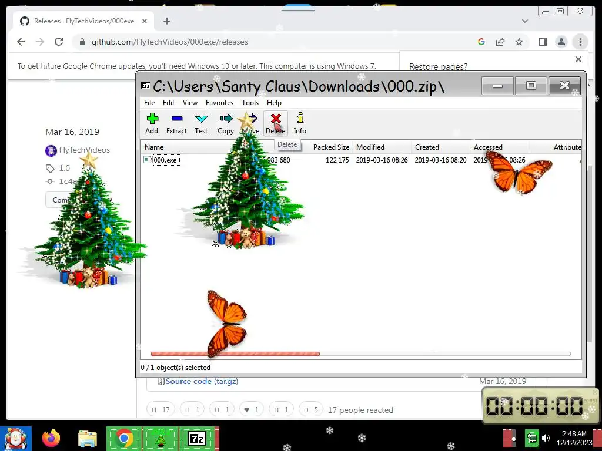Image resolution: width=602 pixels, height=451 pixels.
Task: Dismiss the Restore pages popup
Action: pos(578,59)
